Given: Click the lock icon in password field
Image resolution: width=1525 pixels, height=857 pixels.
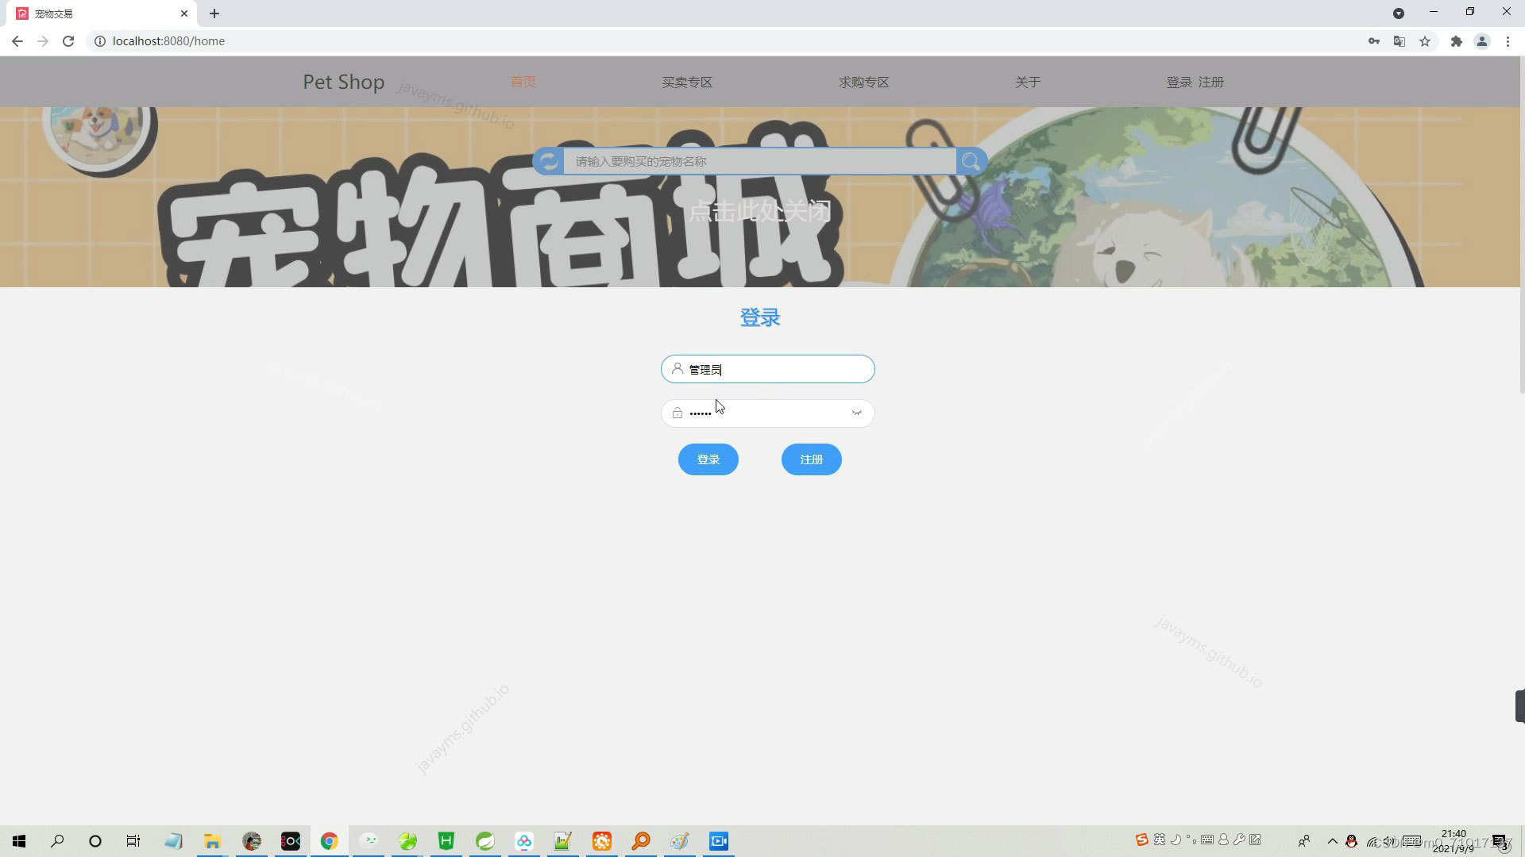Looking at the screenshot, I should pos(677,413).
